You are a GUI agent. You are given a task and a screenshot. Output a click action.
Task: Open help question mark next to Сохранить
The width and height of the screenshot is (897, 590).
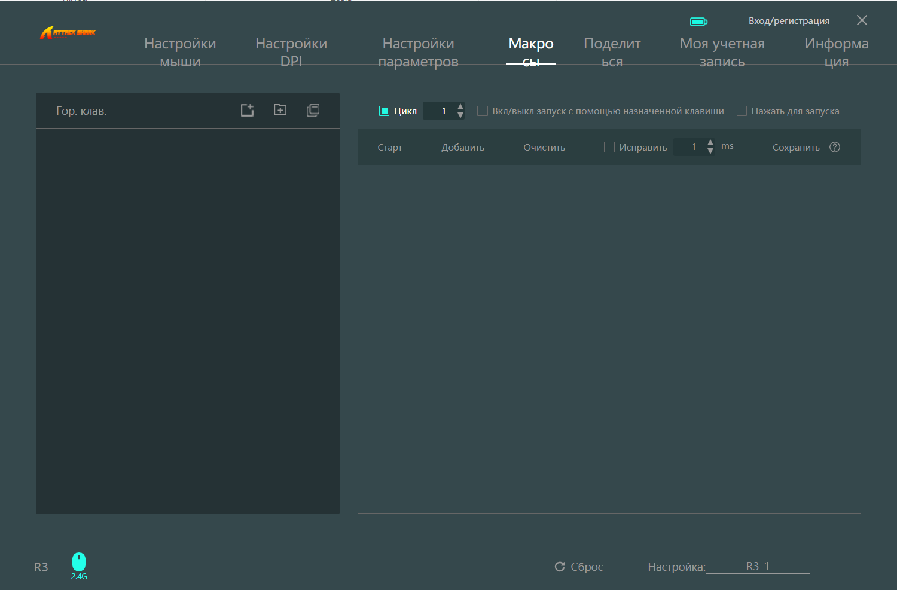tap(835, 147)
